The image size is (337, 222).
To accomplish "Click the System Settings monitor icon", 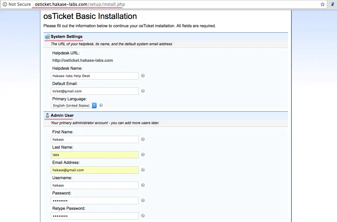I will pyautogui.click(x=47, y=36).
